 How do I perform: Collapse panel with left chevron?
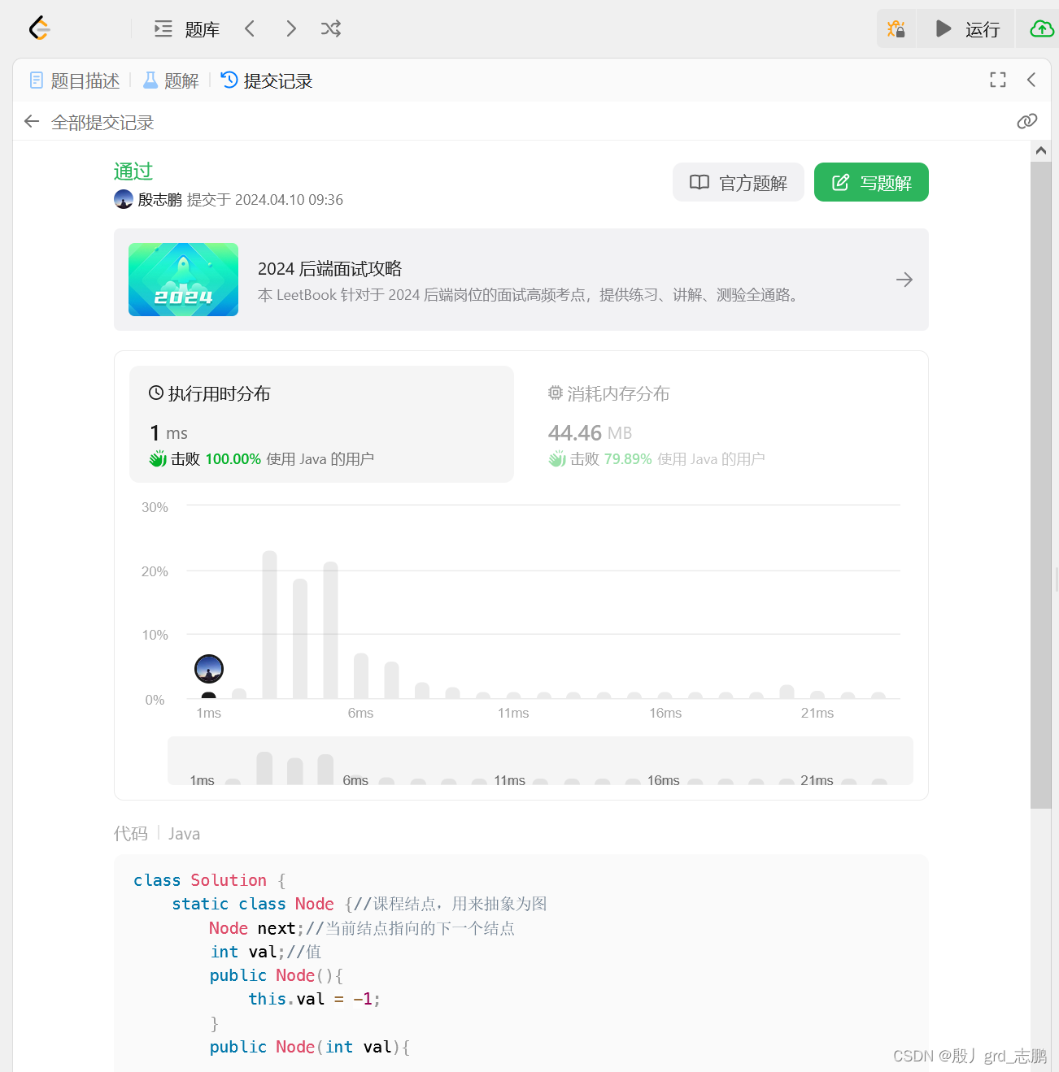click(1031, 80)
